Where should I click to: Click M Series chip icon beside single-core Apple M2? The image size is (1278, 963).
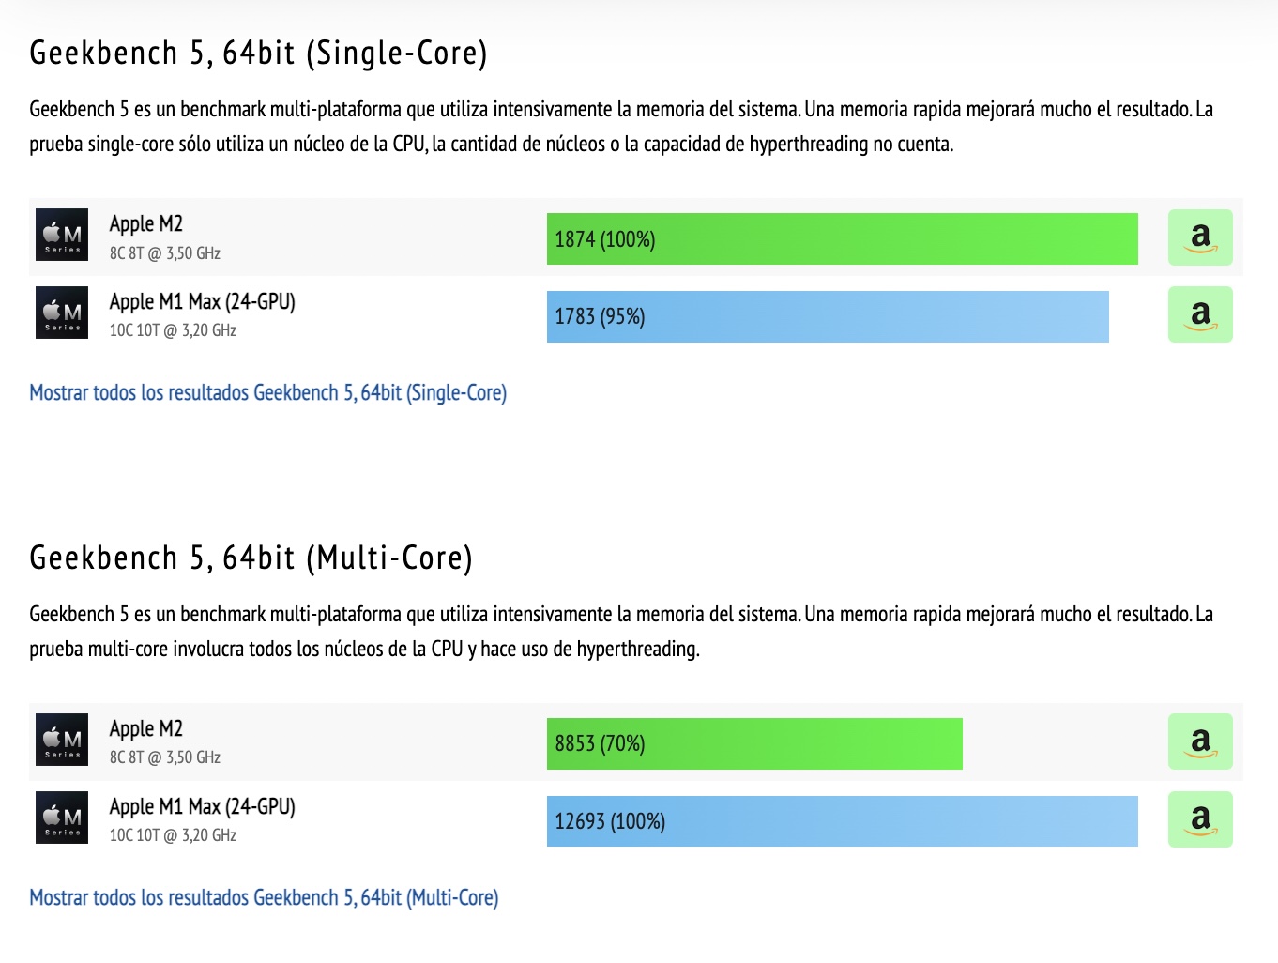[62, 235]
